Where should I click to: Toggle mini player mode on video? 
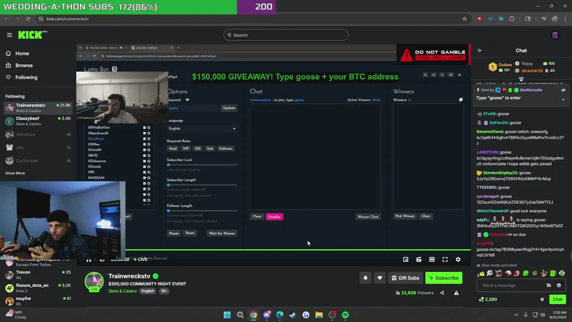pos(406,259)
